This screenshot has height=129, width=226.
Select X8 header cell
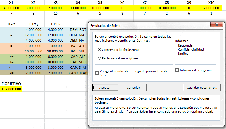click(x=167, y=3)
